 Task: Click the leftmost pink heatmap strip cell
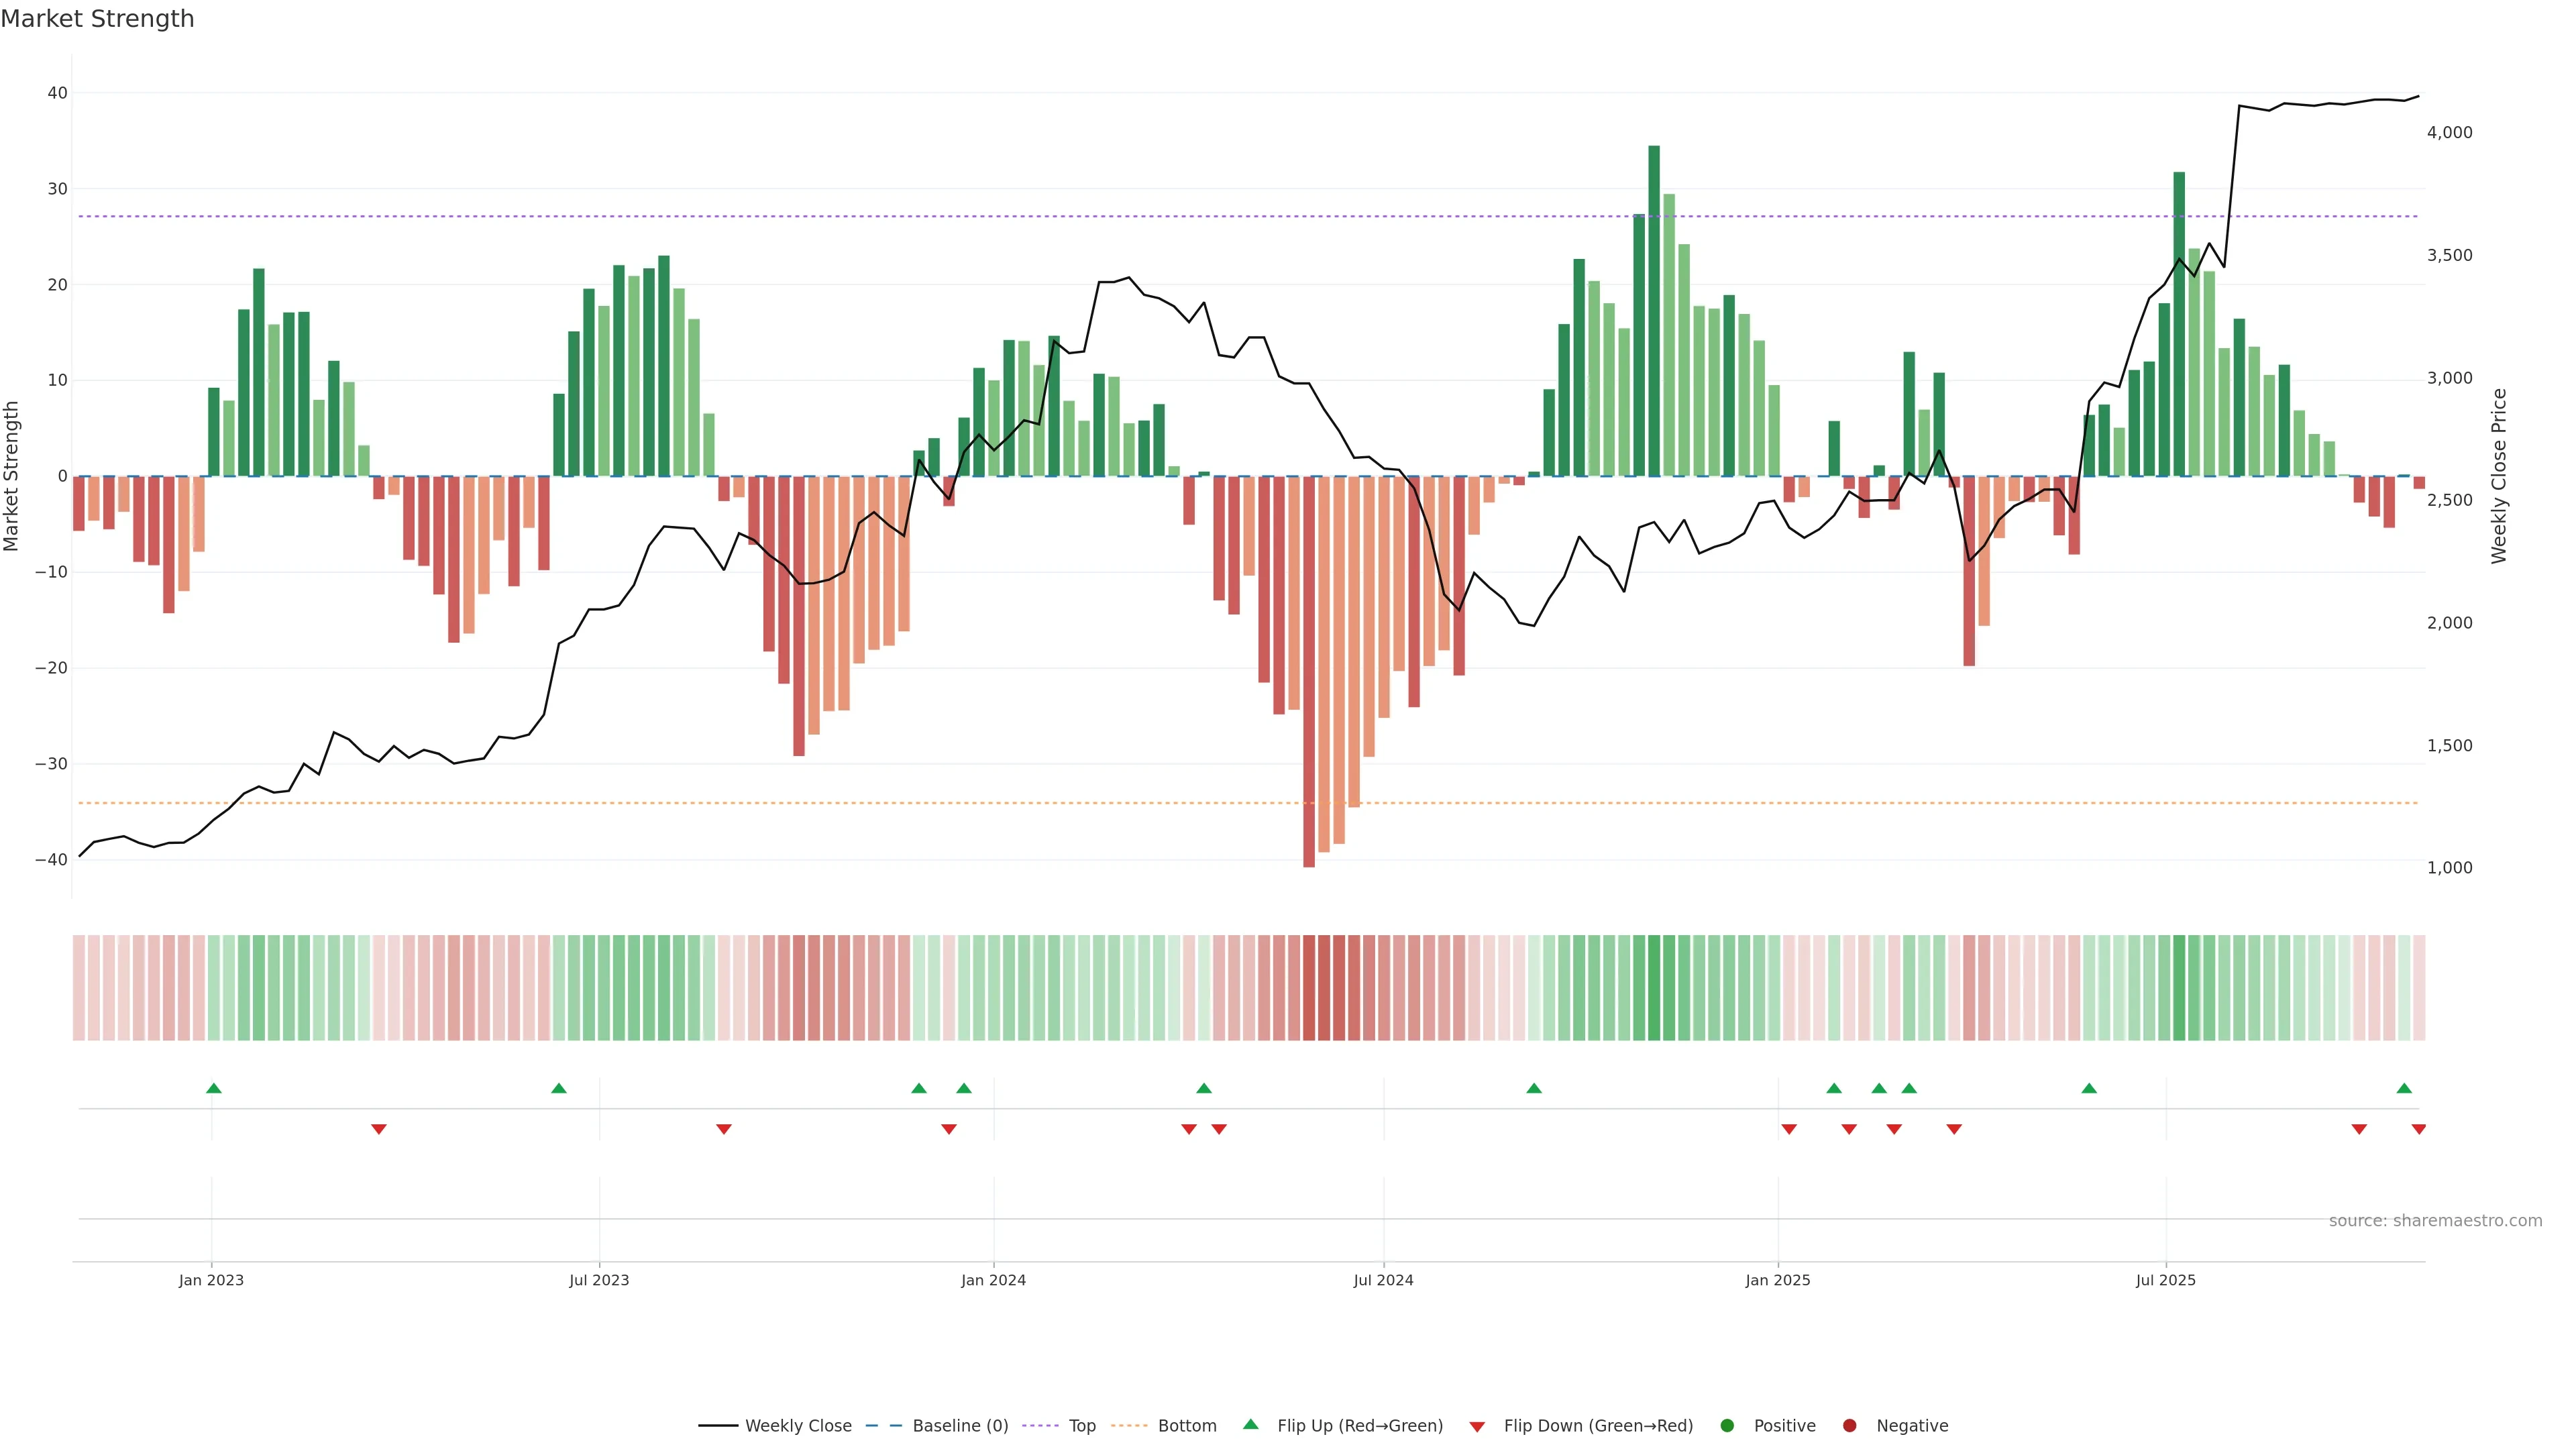78,987
